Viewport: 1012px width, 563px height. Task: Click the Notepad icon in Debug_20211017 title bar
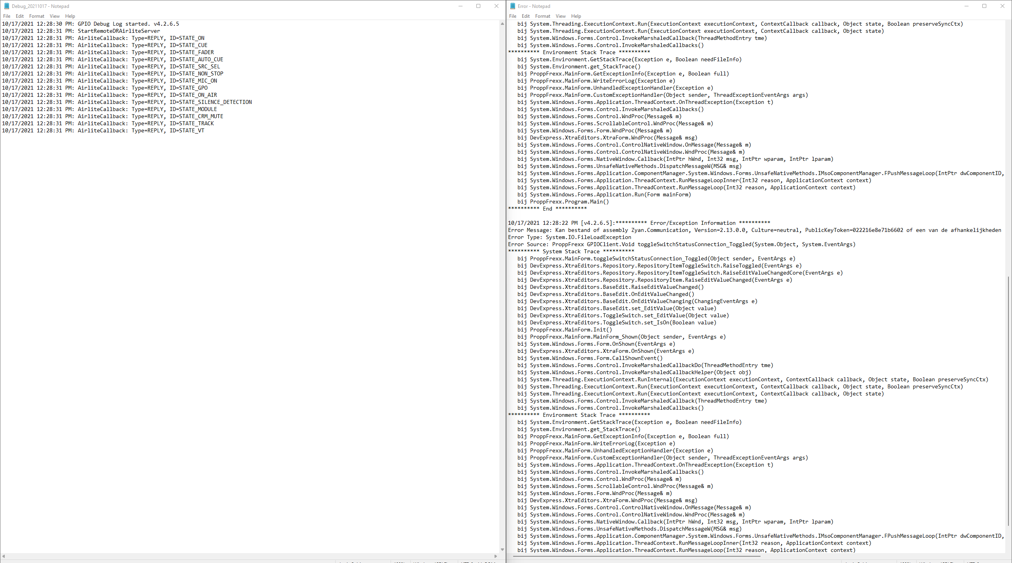tap(7, 6)
